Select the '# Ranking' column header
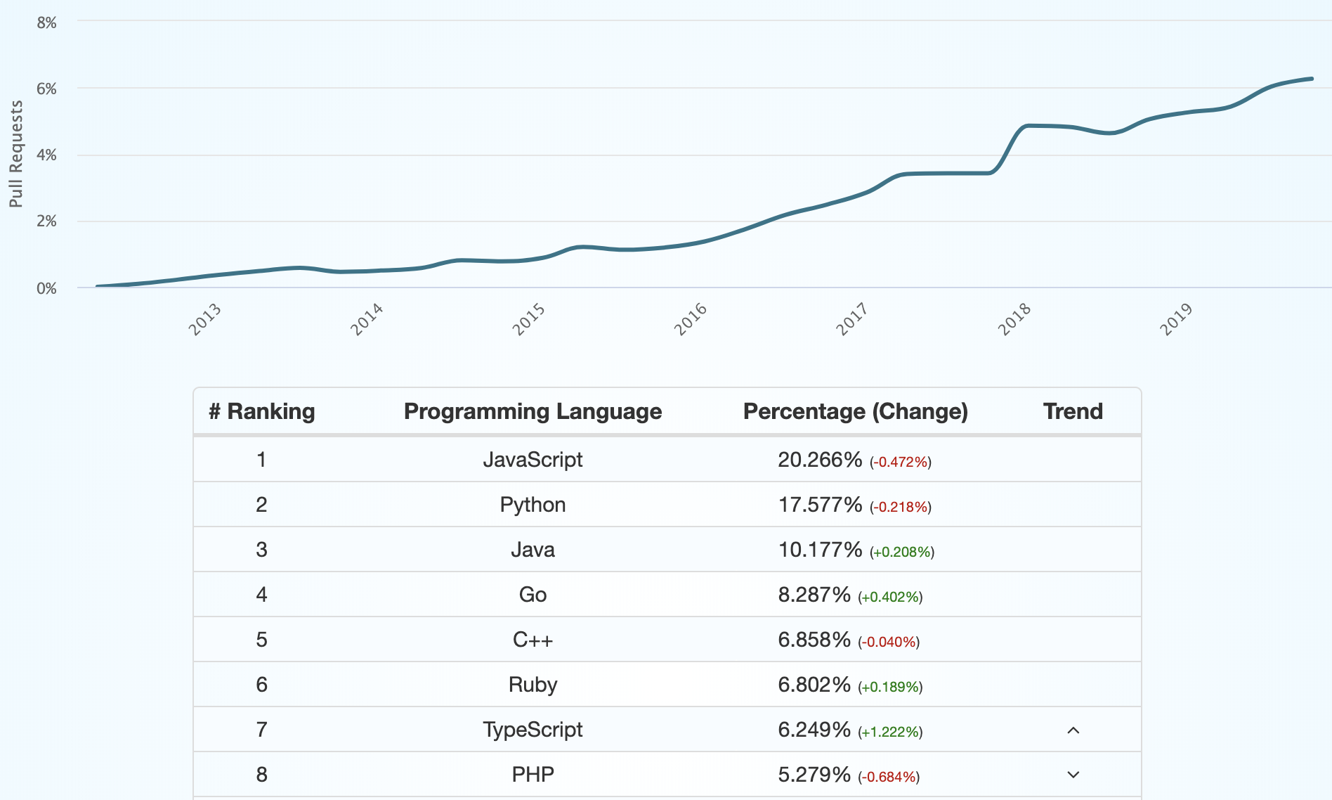The width and height of the screenshot is (1332, 800). [261, 411]
